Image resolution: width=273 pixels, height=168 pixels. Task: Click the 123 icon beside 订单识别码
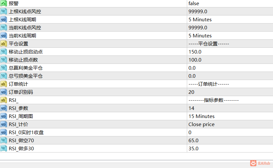click(x=4, y=92)
